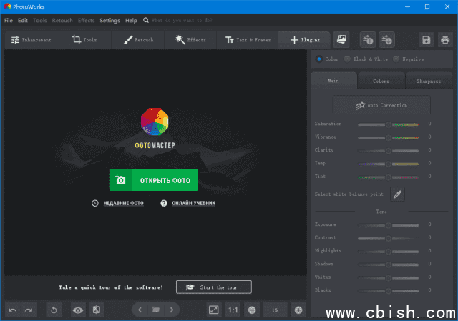The width and height of the screenshot is (458, 321).
Task: Click the zoom in plus icon
Action: 298,310
